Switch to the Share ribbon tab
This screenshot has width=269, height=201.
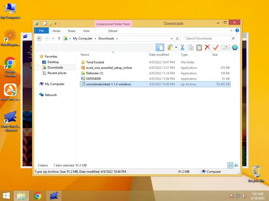(71, 31)
